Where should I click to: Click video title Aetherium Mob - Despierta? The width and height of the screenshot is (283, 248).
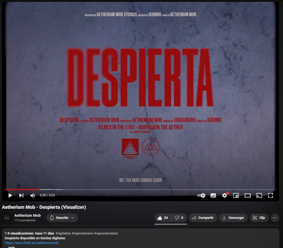[x=44, y=207]
